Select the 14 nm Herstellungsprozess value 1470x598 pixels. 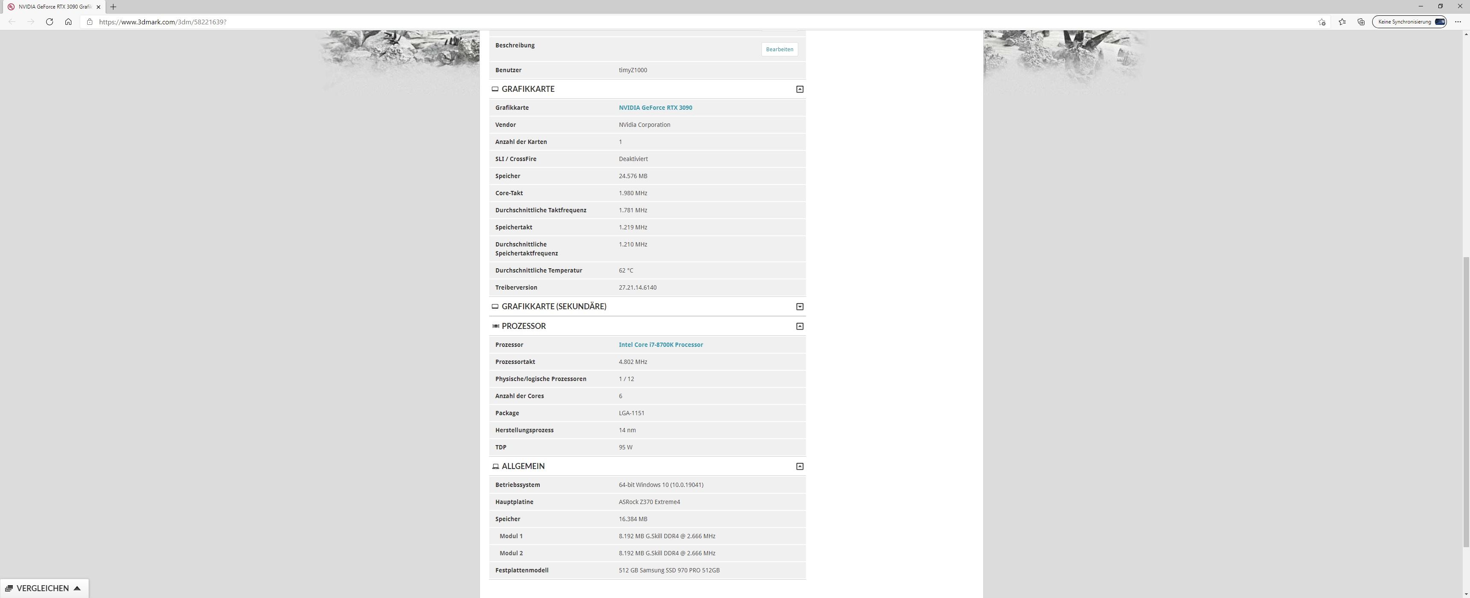pyautogui.click(x=627, y=430)
